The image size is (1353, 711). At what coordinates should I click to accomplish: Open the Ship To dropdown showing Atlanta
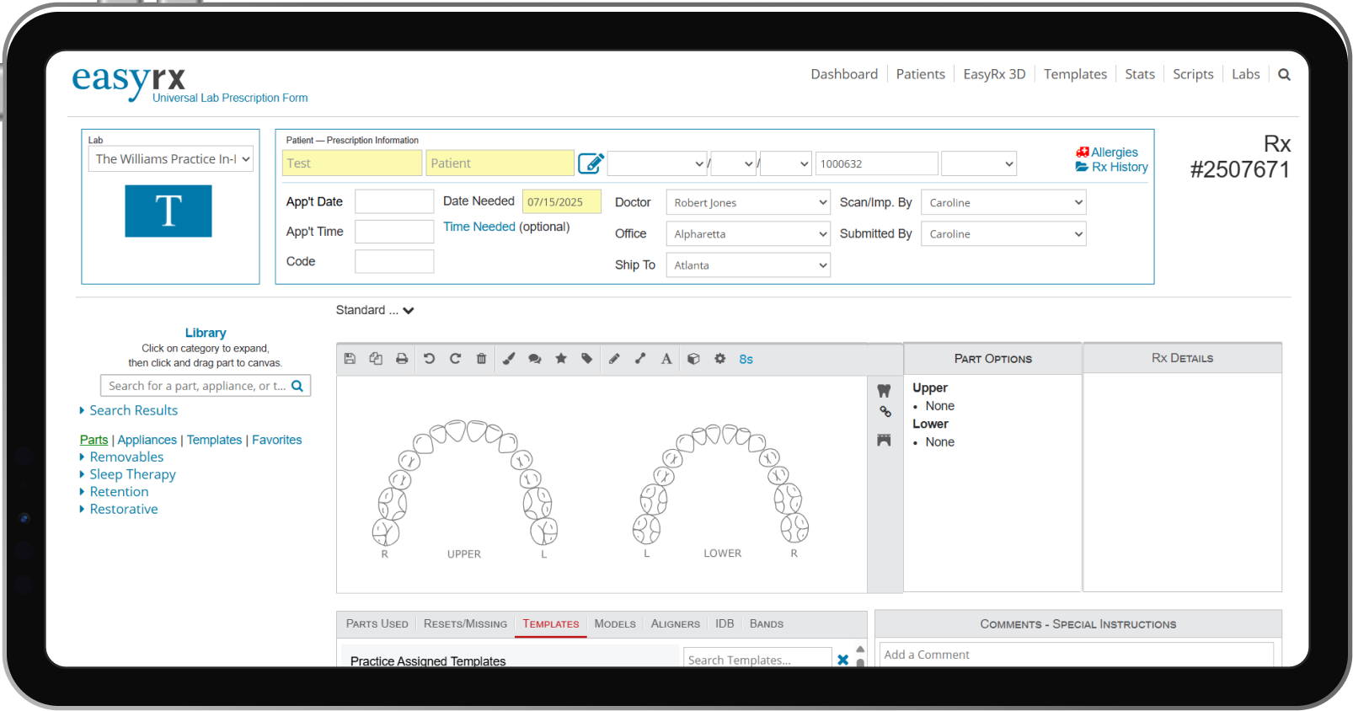pyautogui.click(x=748, y=265)
